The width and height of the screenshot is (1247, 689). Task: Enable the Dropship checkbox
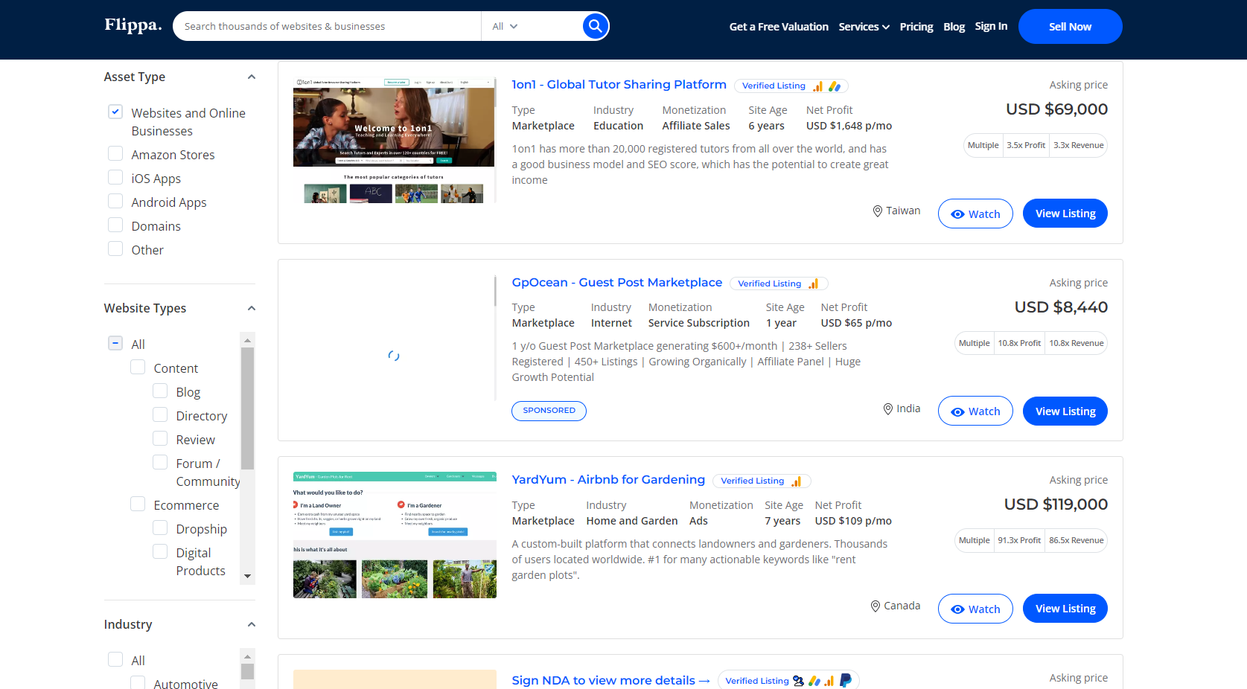160,528
